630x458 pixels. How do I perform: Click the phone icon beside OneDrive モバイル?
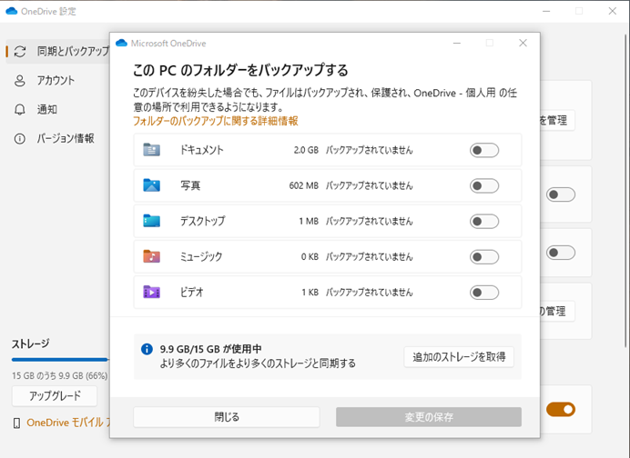[x=16, y=423]
